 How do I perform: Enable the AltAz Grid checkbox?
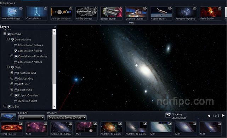tap(16, 84)
